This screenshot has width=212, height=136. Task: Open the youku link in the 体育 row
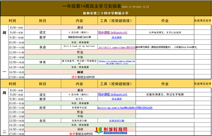117,62
